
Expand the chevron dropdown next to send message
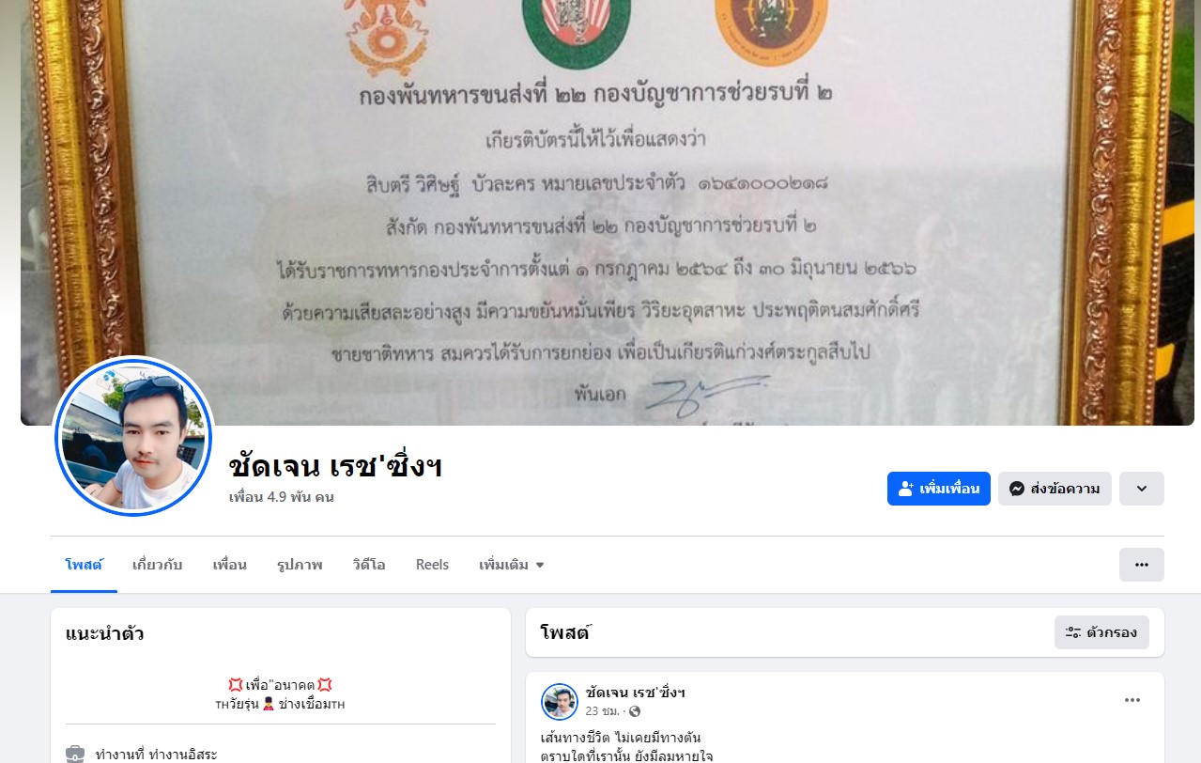pos(1142,489)
